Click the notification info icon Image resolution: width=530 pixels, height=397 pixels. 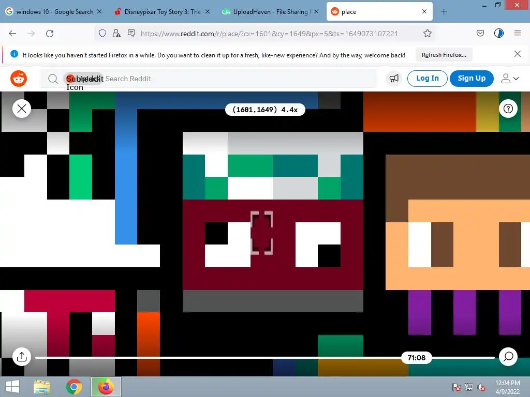[x=14, y=54]
